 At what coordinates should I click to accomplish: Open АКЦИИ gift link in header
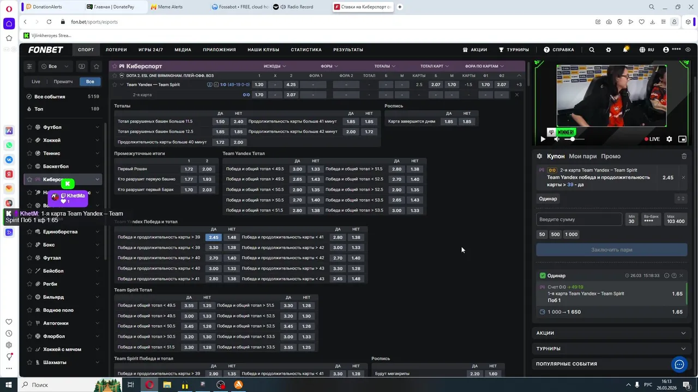point(475,50)
